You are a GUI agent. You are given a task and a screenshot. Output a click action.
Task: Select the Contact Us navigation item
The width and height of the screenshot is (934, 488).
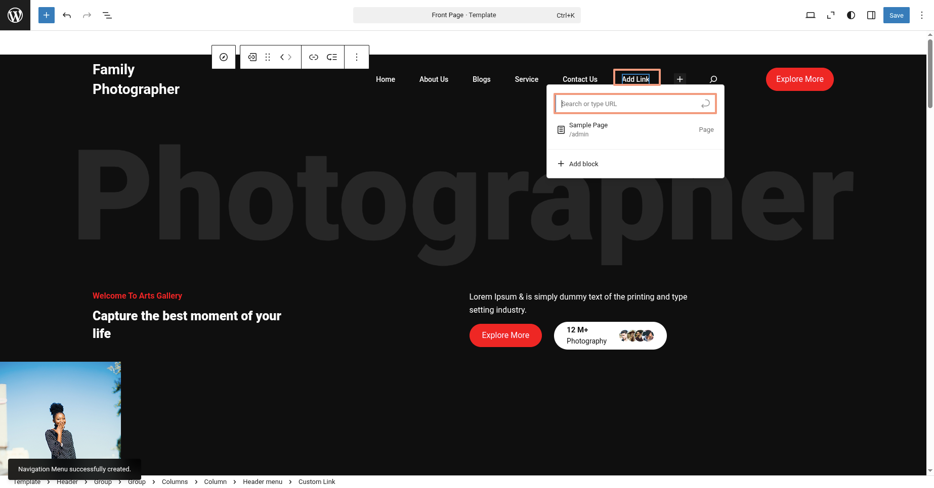click(580, 79)
